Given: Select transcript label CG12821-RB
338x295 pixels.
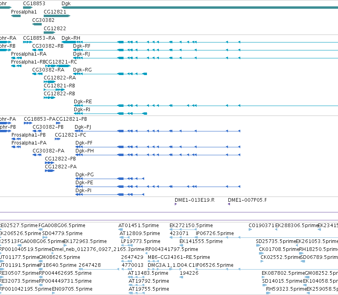Looking at the screenshot, I should pyautogui.click(x=59, y=86).
